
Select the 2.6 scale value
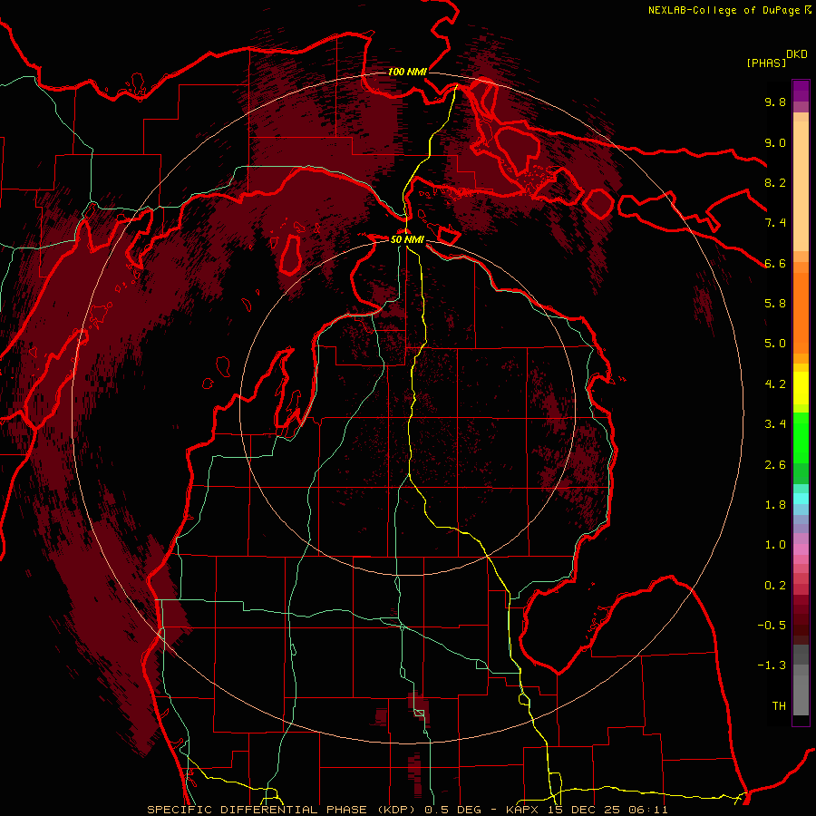tap(775, 465)
